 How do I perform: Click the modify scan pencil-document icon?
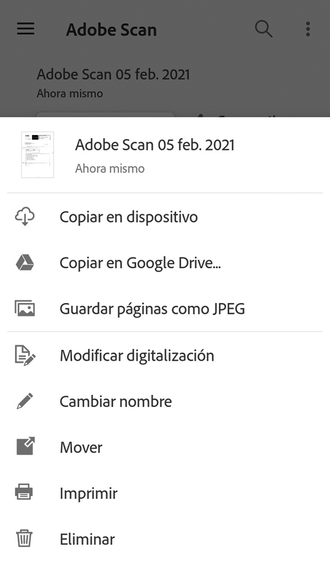(25, 355)
